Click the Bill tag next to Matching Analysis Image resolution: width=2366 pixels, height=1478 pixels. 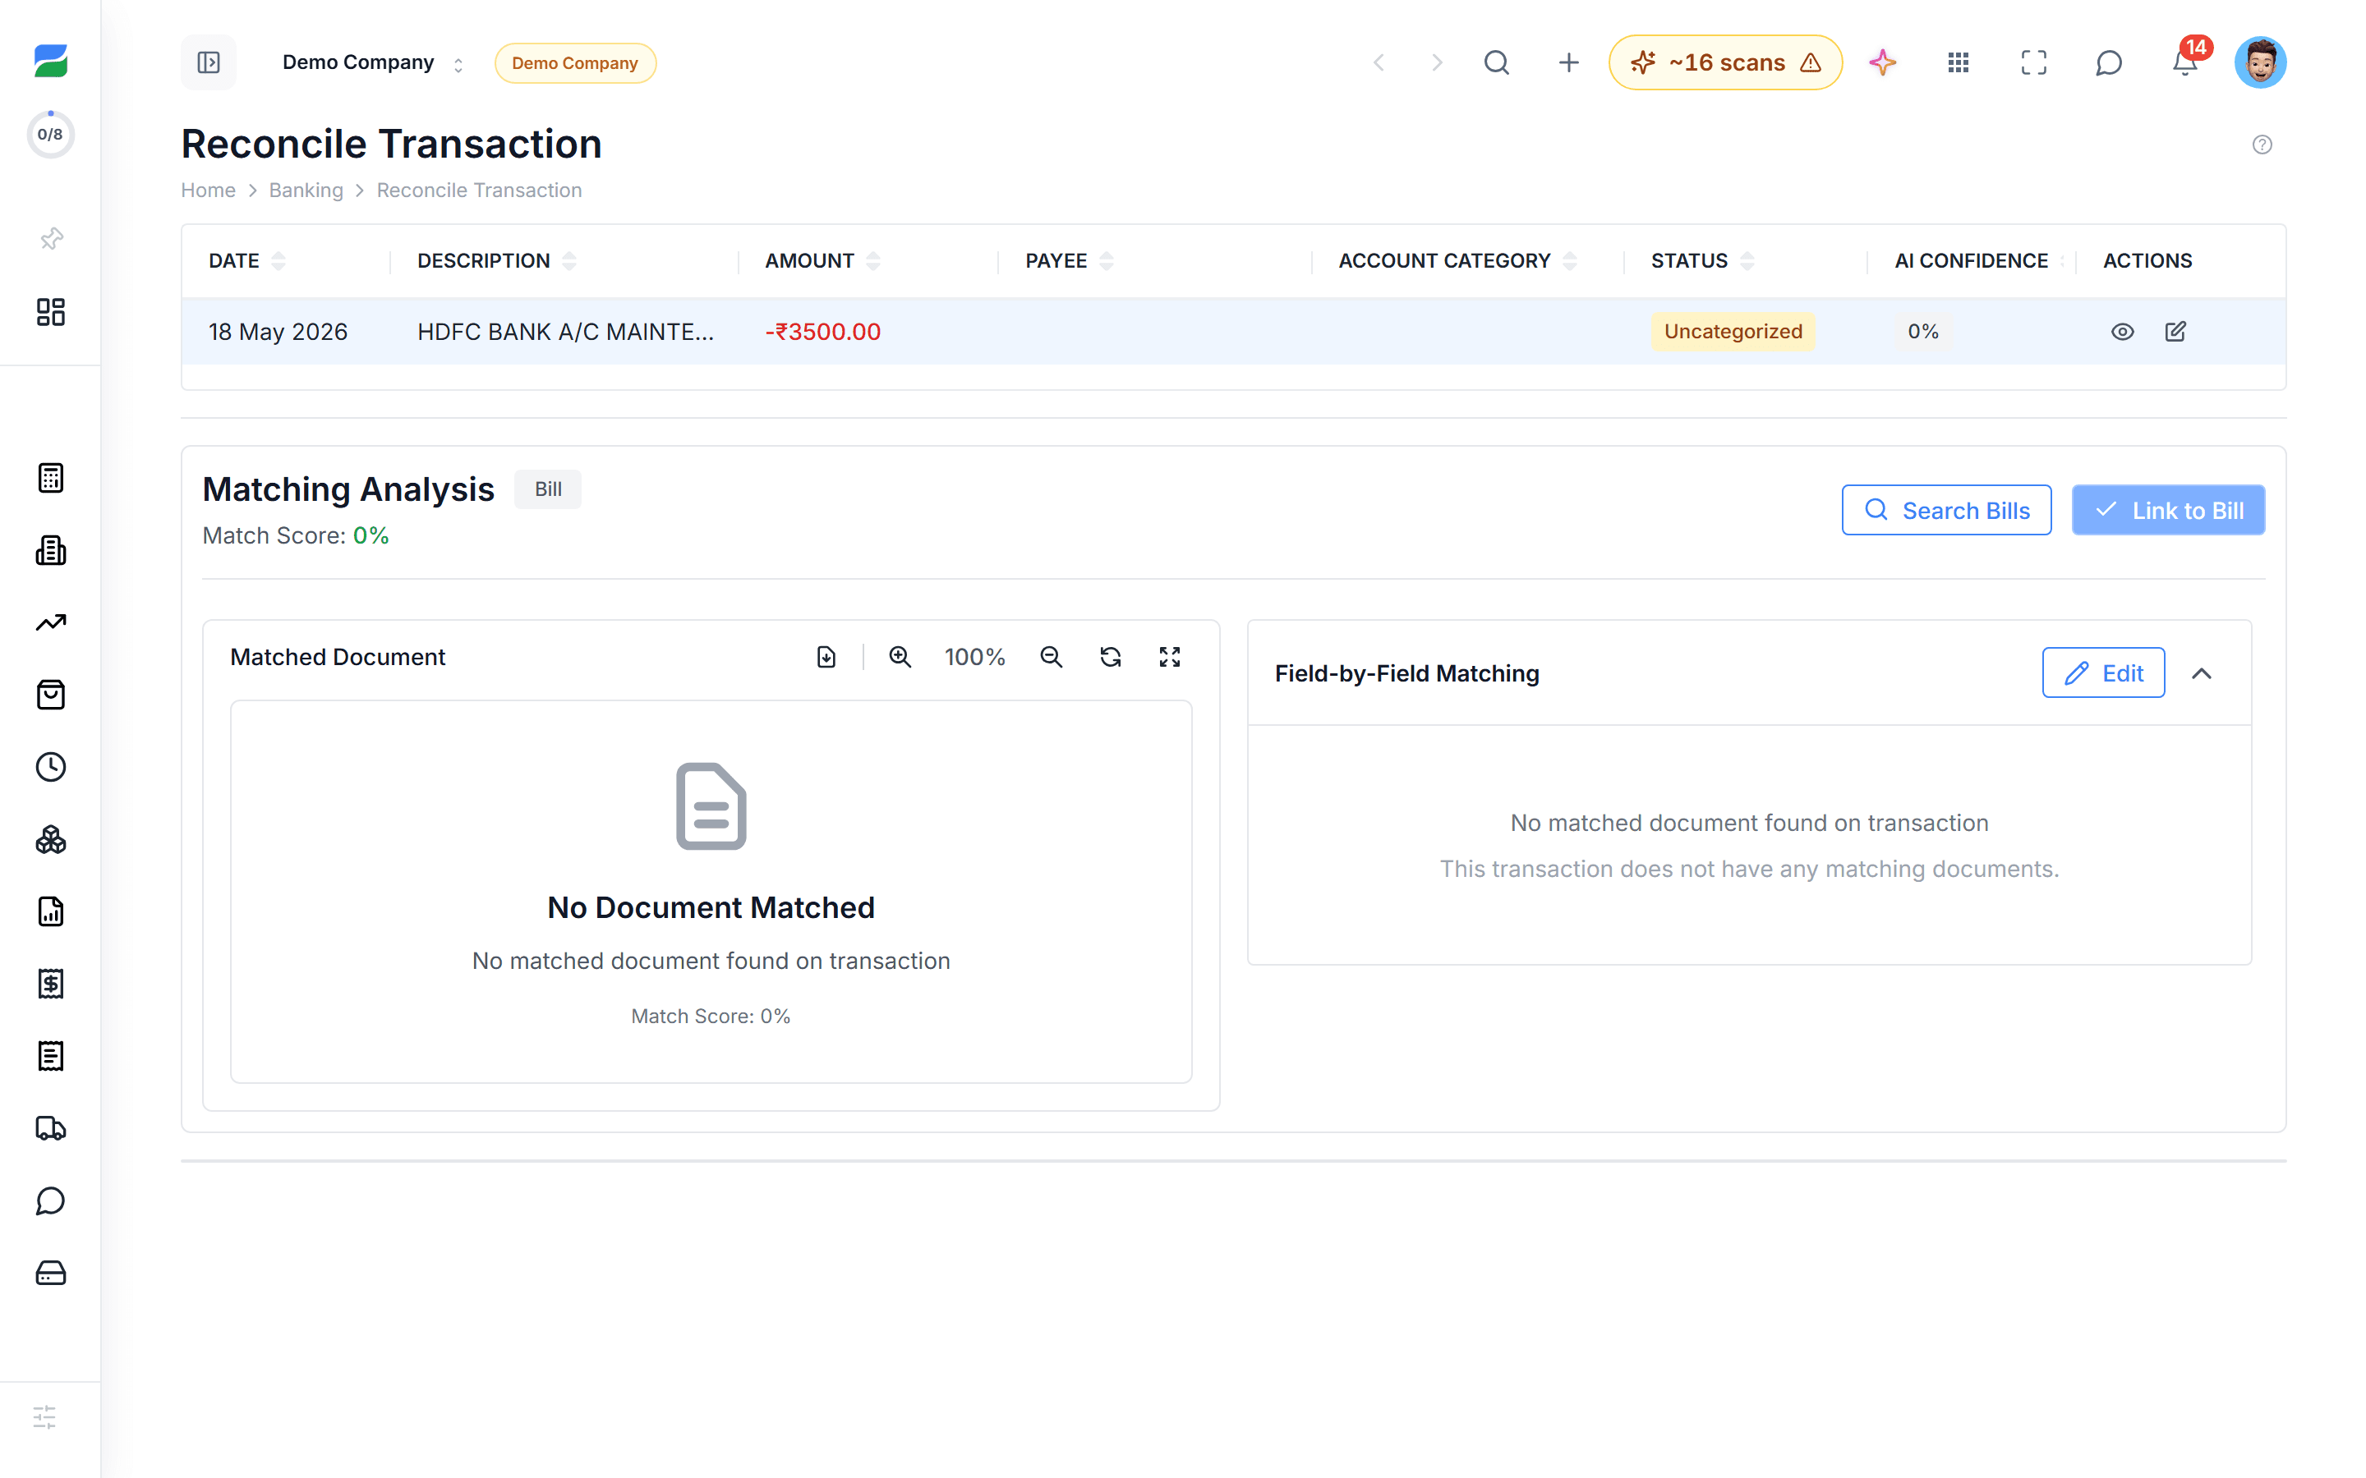point(547,489)
